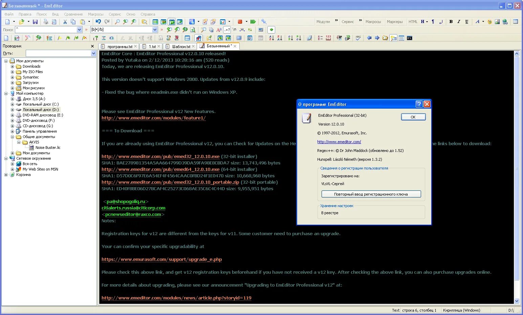The image size is (523, 315).
Task: Sort lines descending Z to A
Action: (x=280, y=38)
